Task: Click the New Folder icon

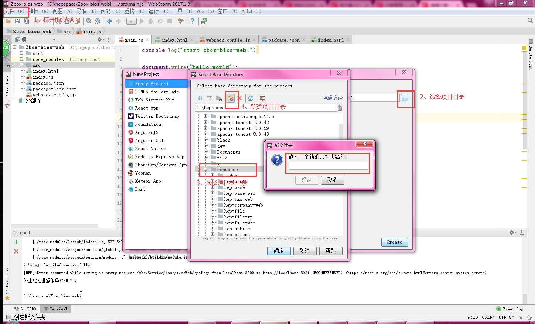Action: pos(230,98)
